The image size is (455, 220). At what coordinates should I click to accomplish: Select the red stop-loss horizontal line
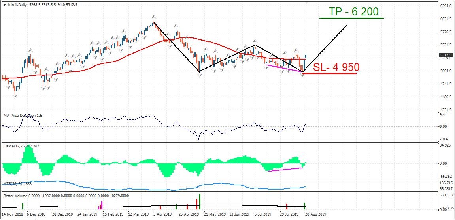click(329, 73)
